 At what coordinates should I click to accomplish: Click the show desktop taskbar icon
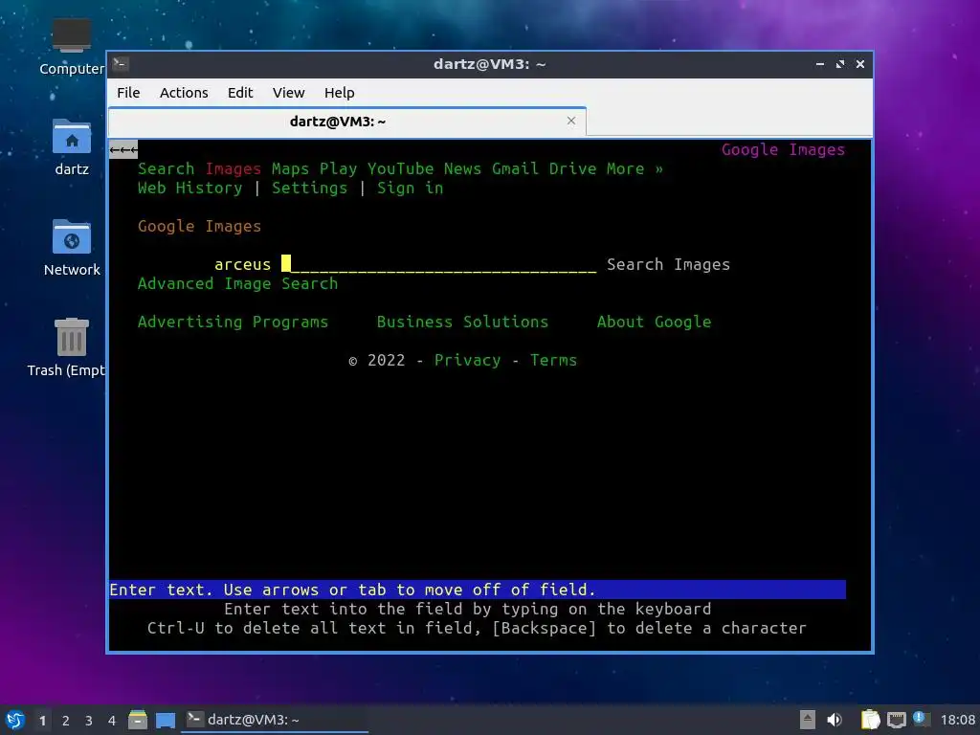pos(165,720)
